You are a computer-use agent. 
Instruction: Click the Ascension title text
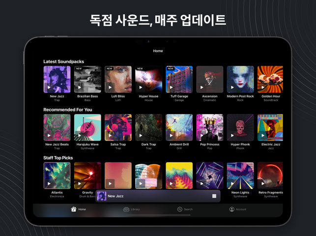(210, 96)
